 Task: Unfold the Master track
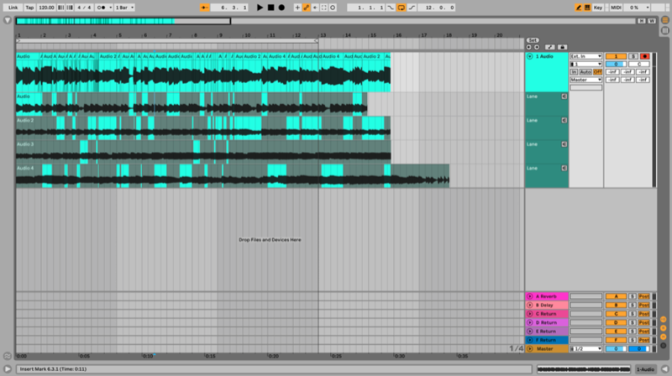529,348
